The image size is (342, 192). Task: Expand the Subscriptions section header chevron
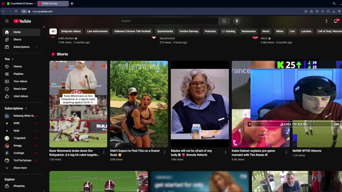tap(26, 109)
